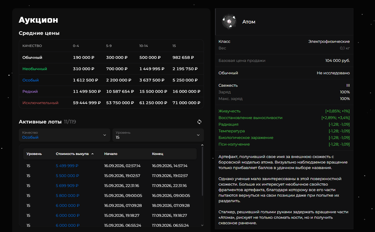Viewport: 375px width, 232px height.
Task: Refresh the active lots list
Action: tap(199, 122)
